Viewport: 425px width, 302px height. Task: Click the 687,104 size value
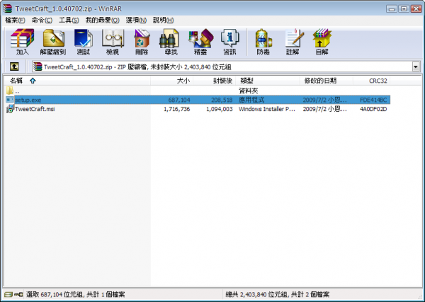pyautogui.click(x=179, y=100)
